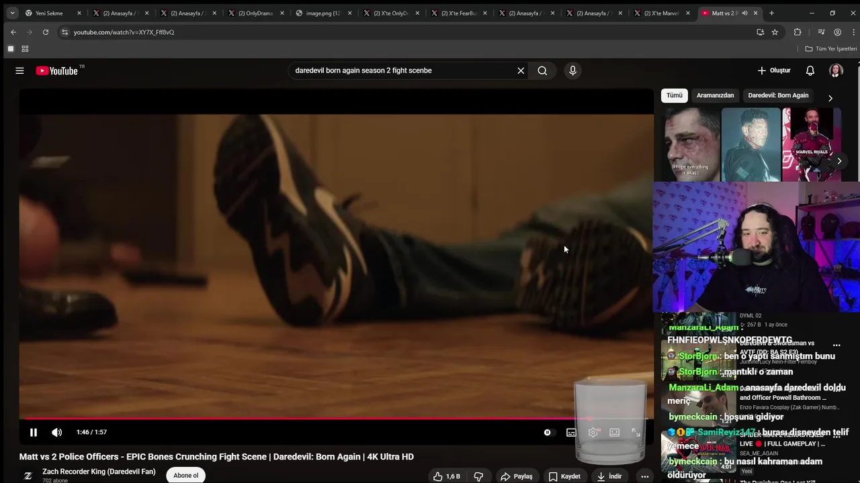This screenshot has height=483, width=860.
Task: Run search with the magnifier button
Action: pyautogui.click(x=542, y=70)
